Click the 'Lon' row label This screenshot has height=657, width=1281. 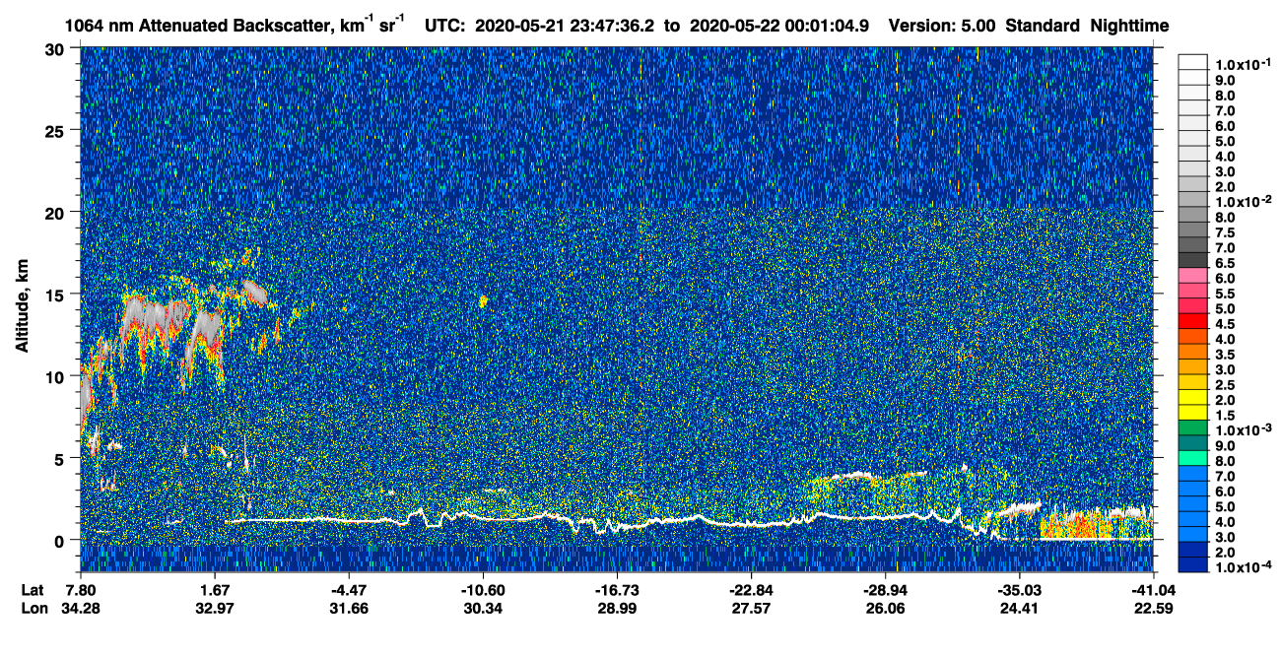33,607
